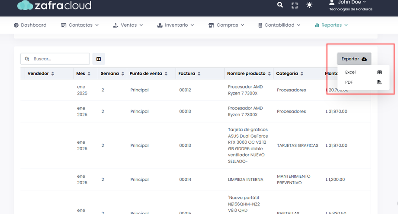Click the Exportar button
Screen dimensions: 398x214
[354, 59]
